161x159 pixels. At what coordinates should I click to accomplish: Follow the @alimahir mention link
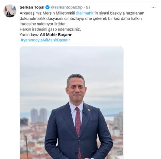(85, 13)
